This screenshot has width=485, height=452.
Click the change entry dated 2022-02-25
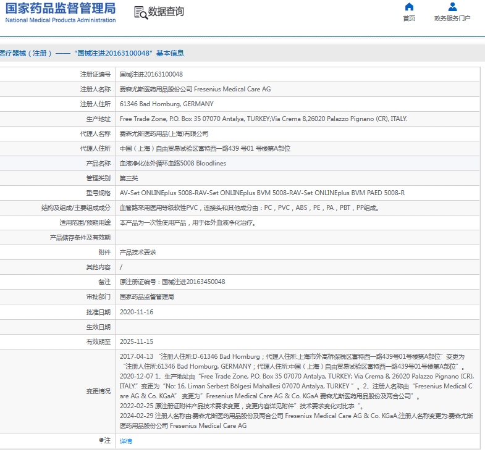[x=241, y=406]
